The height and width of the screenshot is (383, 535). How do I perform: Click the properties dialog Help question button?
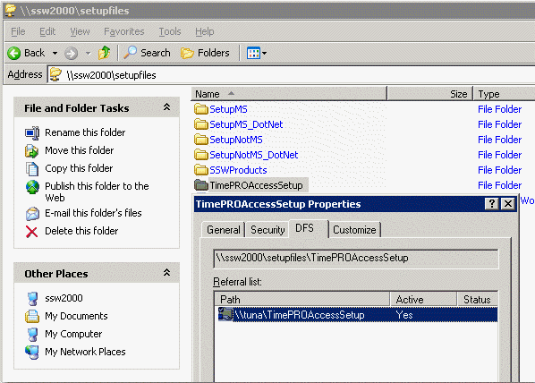click(492, 204)
